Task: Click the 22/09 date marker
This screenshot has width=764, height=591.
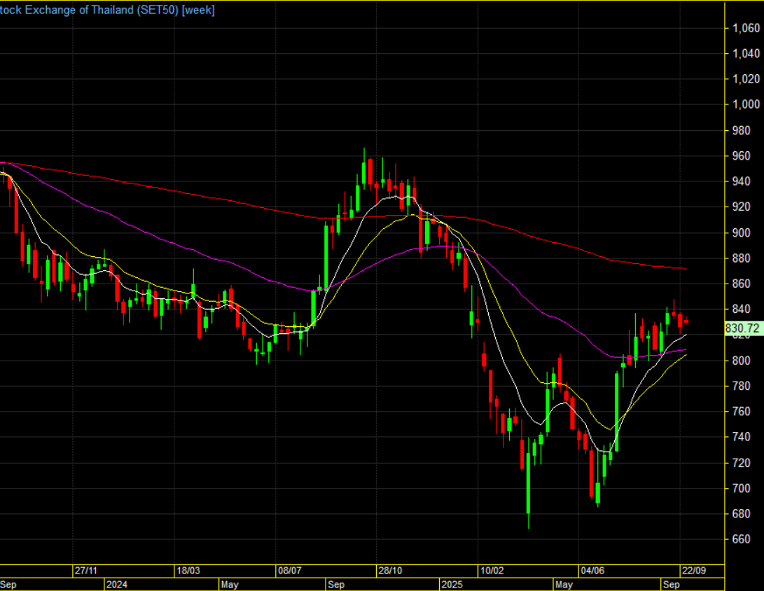Action: click(x=694, y=571)
